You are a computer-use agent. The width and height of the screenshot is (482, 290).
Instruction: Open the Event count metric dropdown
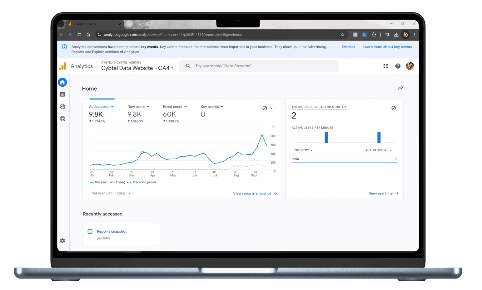pyautogui.click(x=175, y=107)
